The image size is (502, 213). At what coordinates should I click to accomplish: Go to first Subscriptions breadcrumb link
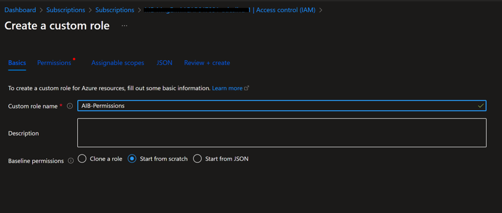tap(66, 10)
